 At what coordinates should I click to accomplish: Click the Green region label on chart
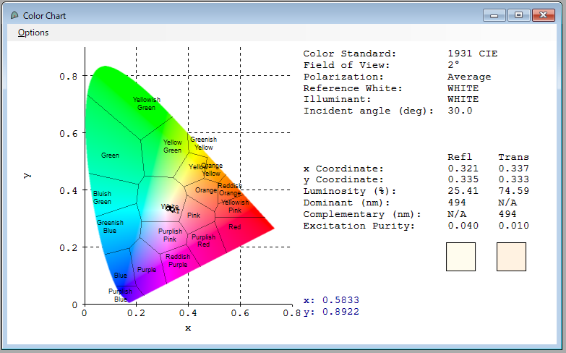[x=110, y=156]
